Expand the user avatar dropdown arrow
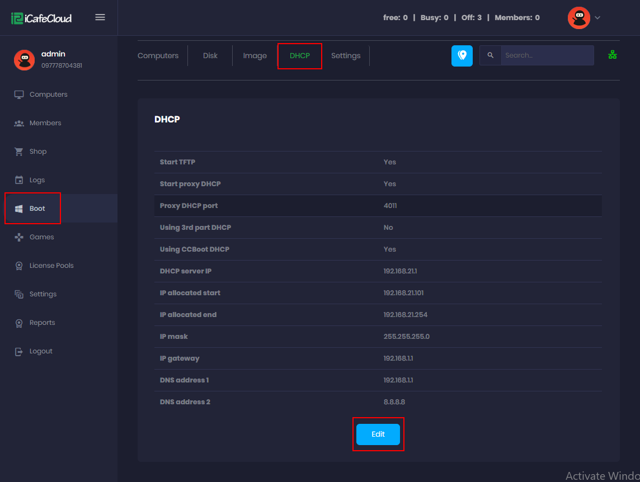This screenshot has height=482, width=640. 597,18
